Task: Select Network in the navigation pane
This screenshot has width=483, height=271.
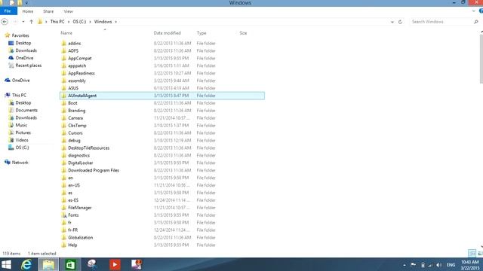Action: click(x=20, y=163)
